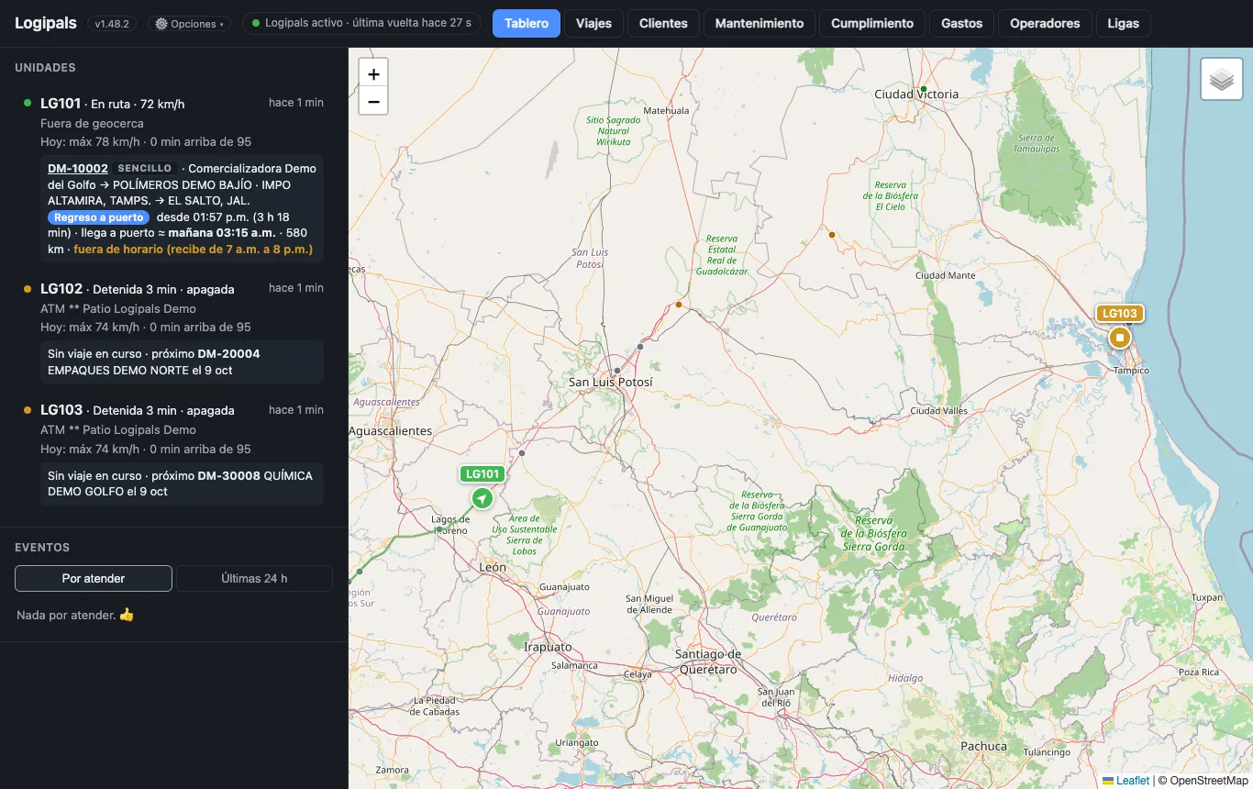Show events from Últimas 24 h
1253x789 pixels.
coord(254,579)
